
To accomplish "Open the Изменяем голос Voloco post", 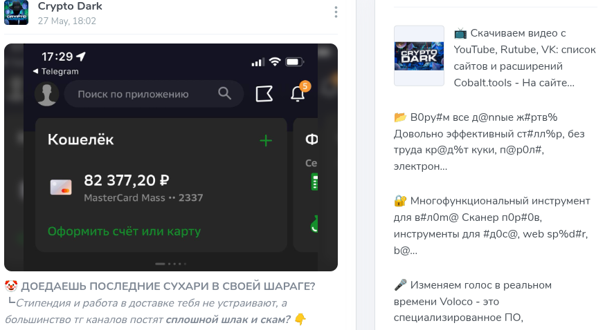I will pyautogui.click(x=473, y=301).
